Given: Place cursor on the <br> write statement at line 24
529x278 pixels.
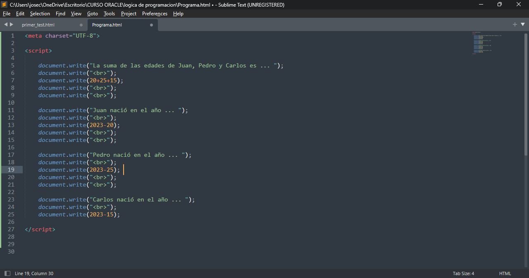Looking at the screenshot, I should (77, 207).
